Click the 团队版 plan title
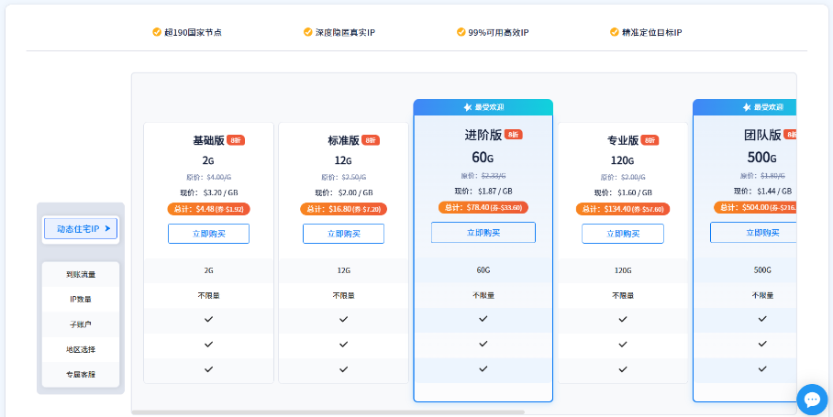This screenshot has height=417, width=833. (762, 135)
